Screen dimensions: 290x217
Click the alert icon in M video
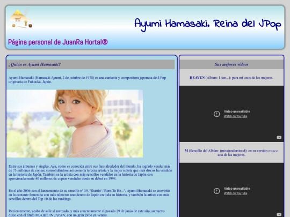216,191
